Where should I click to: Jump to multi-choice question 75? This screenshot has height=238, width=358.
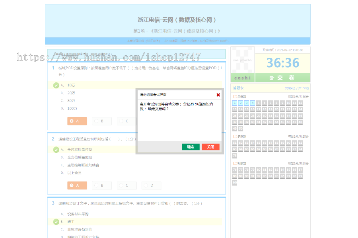tap(235, 156)
